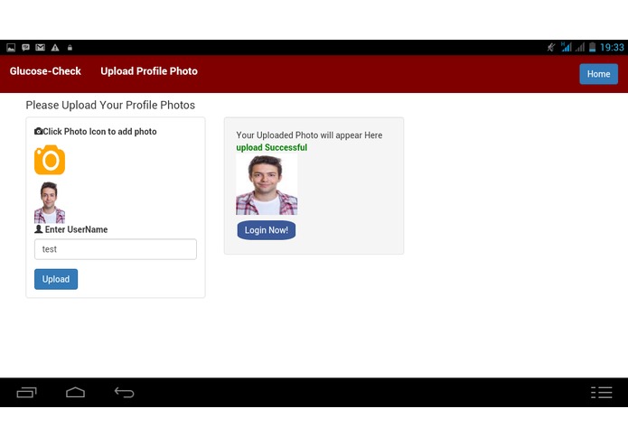Tap the warning triangle status icon
The width and height of the screenshot is (628, 446).
coord(55,48)
